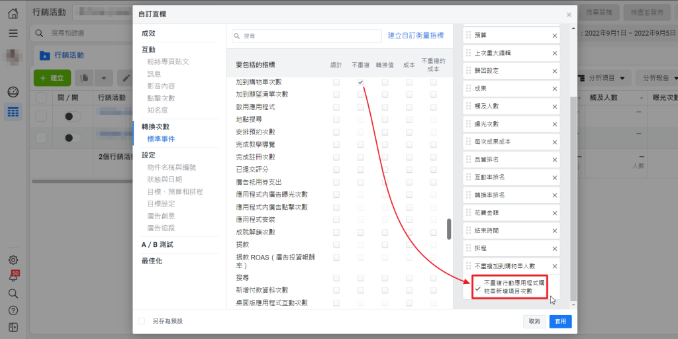The image size is (678, 339).
Task: Click the 檢查並發佈 button
Action: [x=647, y=13]
